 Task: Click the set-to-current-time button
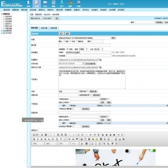(90, 64)
